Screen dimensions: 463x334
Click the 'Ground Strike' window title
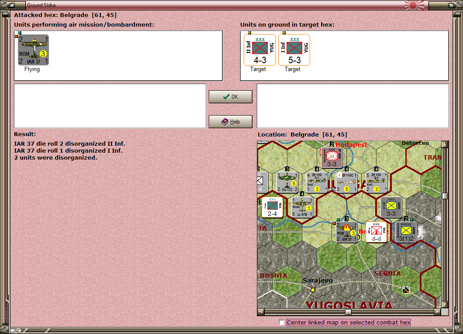pos(41,5)
